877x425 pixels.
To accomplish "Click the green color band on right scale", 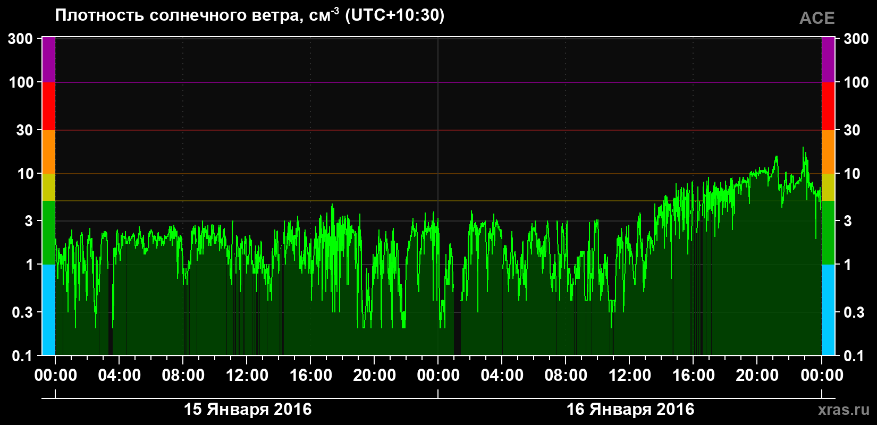I will (828, 233).
